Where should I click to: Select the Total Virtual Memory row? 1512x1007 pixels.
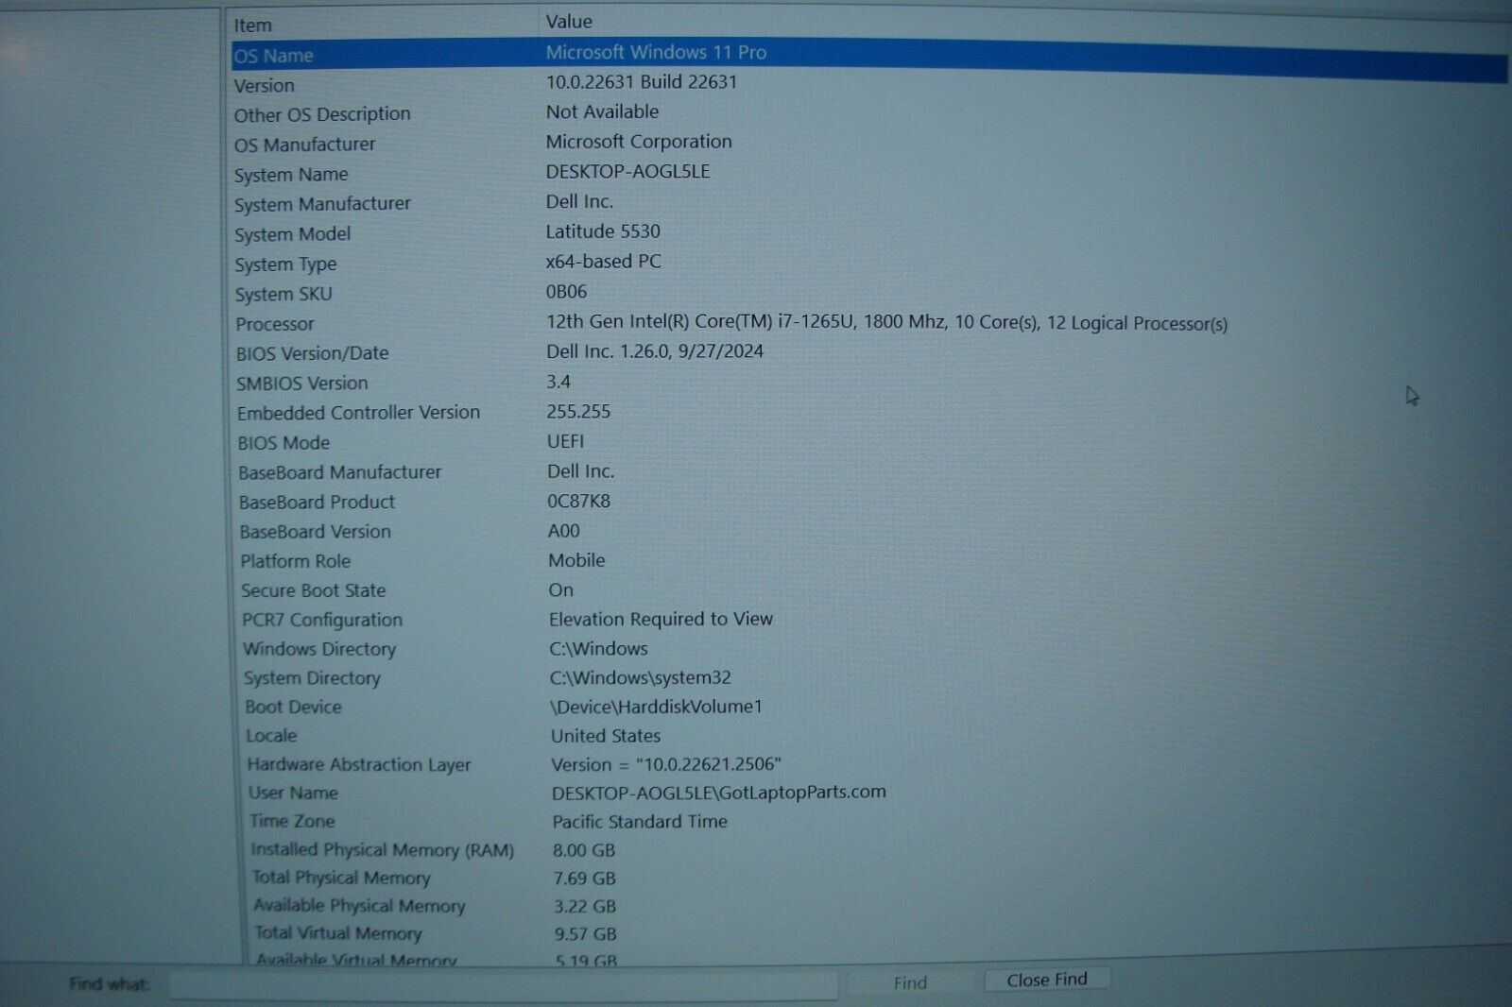868,933
